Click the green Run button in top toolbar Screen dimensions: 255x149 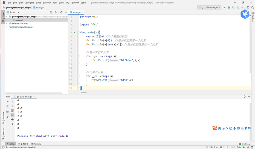[224, 7]
